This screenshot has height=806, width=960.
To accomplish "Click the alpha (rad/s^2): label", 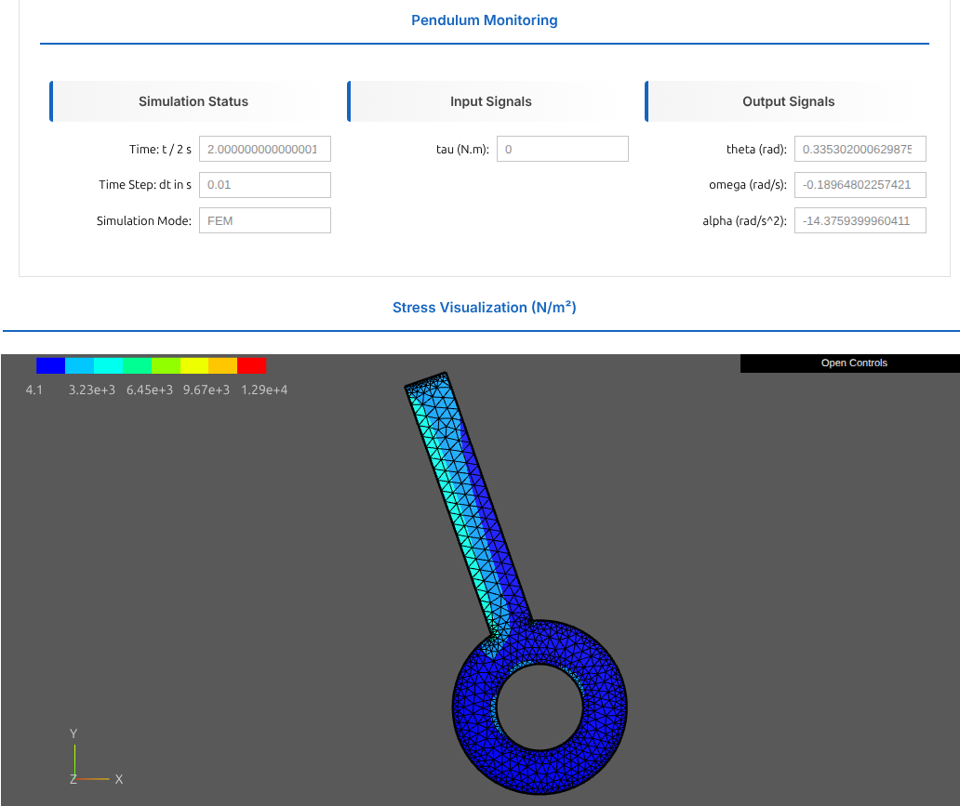I will (x=744, y=221).
